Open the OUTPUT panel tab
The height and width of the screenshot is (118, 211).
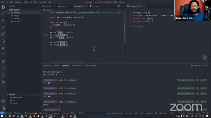56,66
